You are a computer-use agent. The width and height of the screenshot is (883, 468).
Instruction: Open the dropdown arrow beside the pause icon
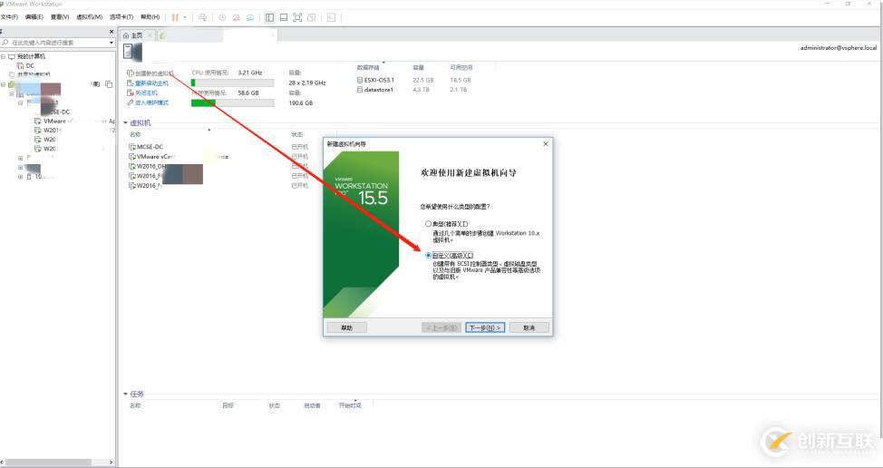coord(185,17)
